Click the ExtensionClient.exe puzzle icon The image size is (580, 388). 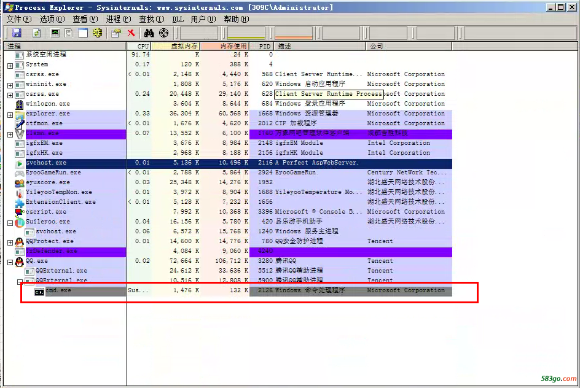20,203
